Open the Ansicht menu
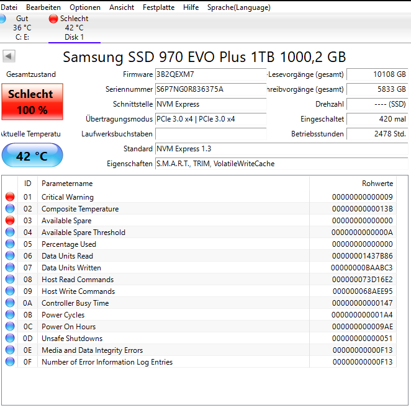This screenshot has height=408, width=411. tap(122, 7)
